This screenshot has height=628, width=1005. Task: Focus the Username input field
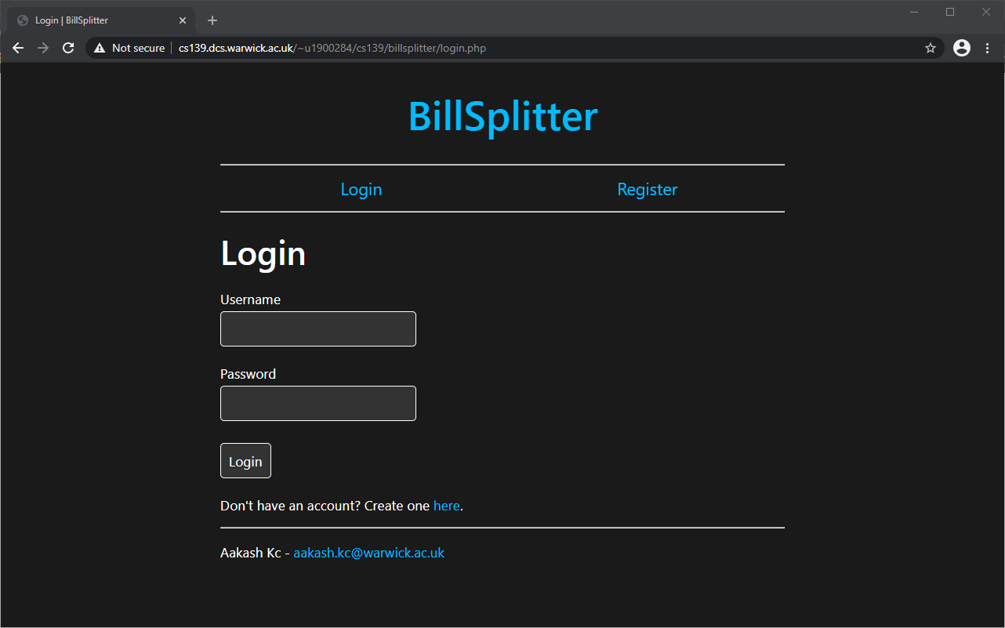(318, 329)
